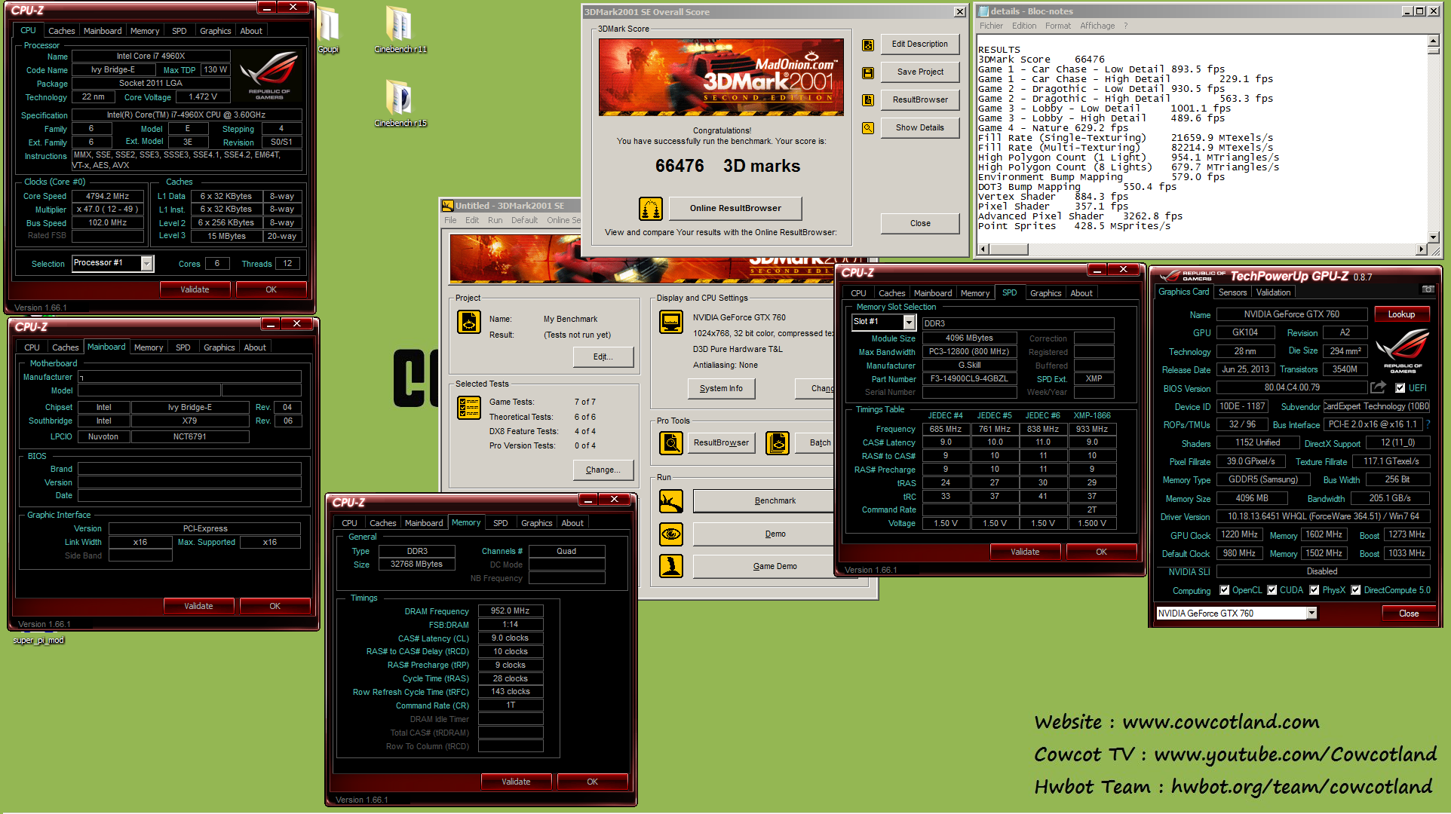Click the Bus Interface question mark in GPU-Z
1451x814 pixels.
[1428, 425]
